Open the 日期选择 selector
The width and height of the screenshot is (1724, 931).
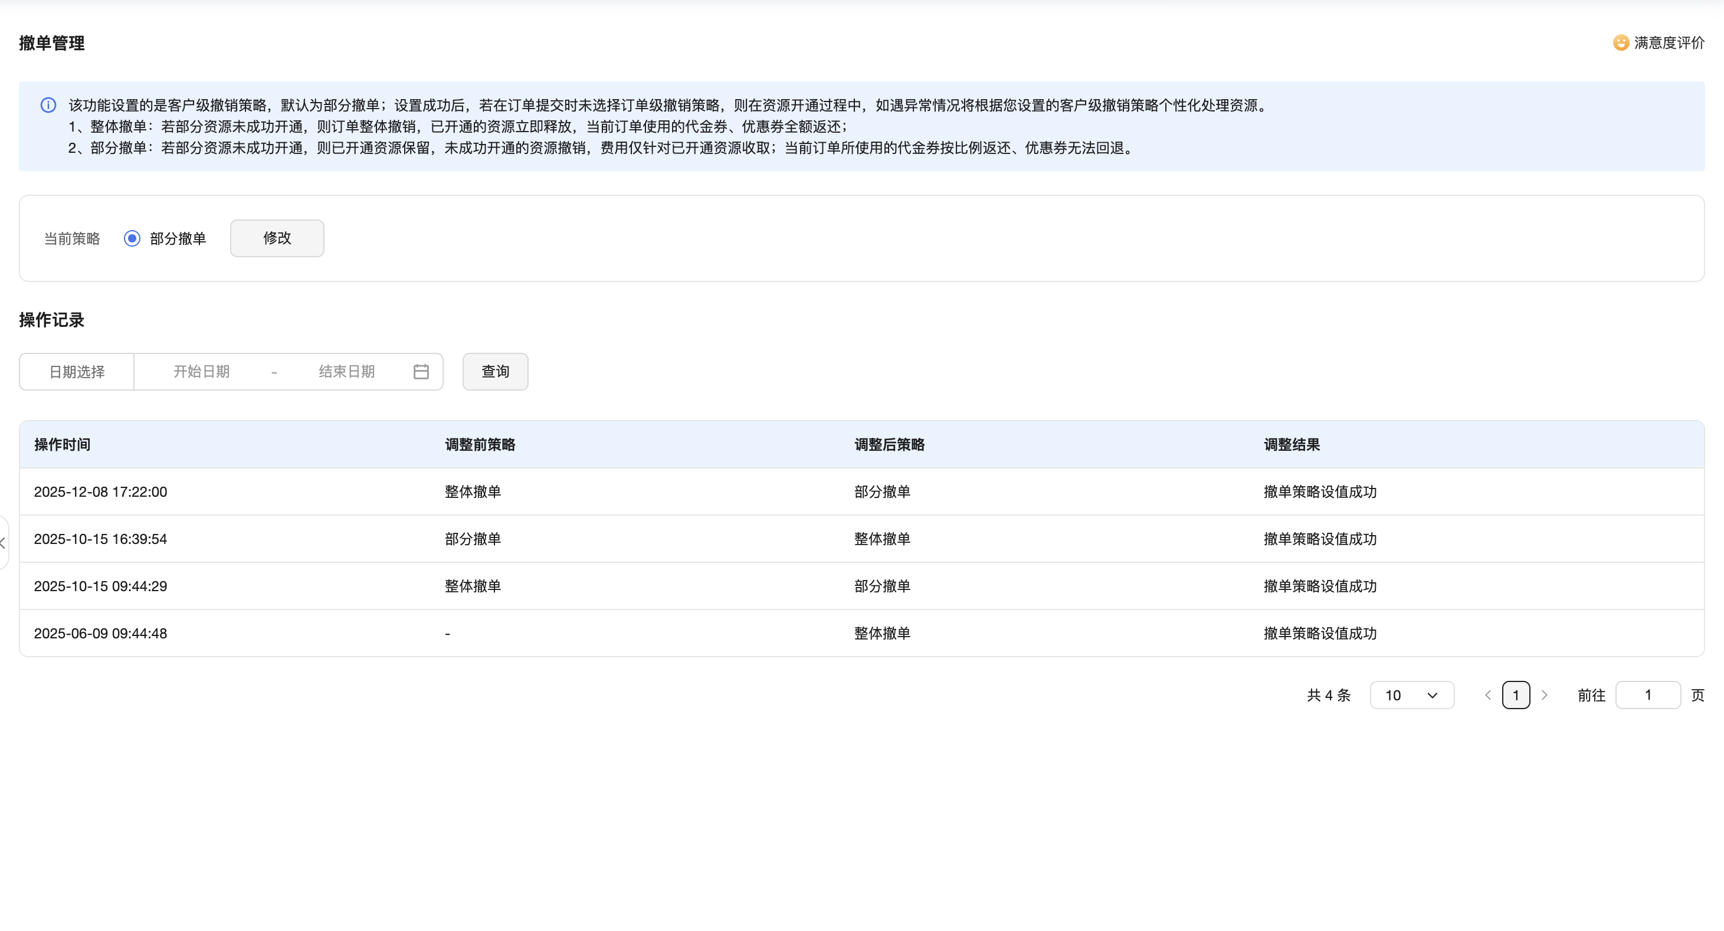pos(77,372)
